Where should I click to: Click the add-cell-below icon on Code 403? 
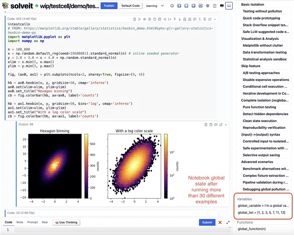pyautogui.click(x=190, y=19)
